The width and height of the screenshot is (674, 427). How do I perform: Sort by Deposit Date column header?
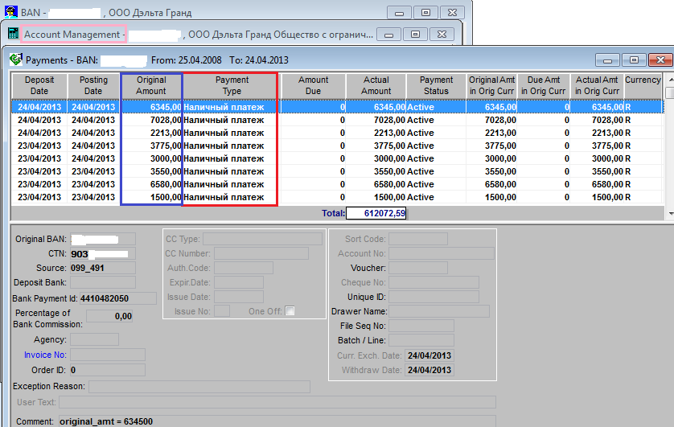39,85
